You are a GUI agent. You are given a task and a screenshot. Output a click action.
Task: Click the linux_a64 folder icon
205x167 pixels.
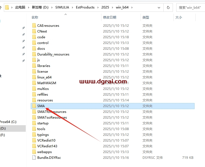click(34, 77)
